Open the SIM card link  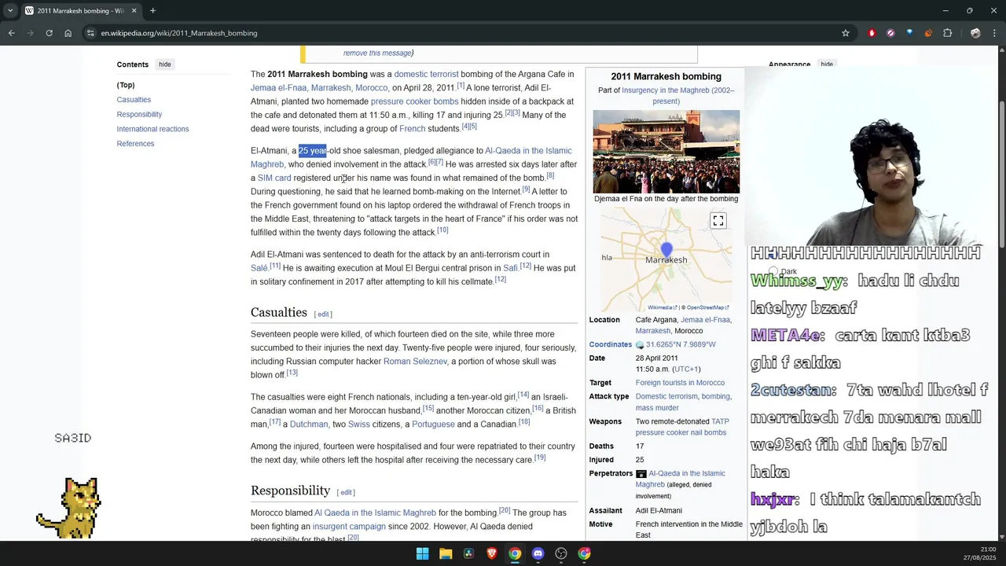pyautogui.click(x=274, y=178)
